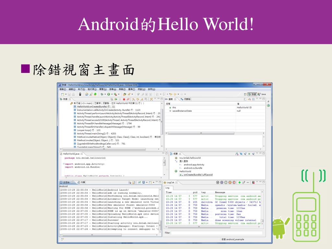
Task: Click the LogCat Filter input field
Action: coord(217,233)
